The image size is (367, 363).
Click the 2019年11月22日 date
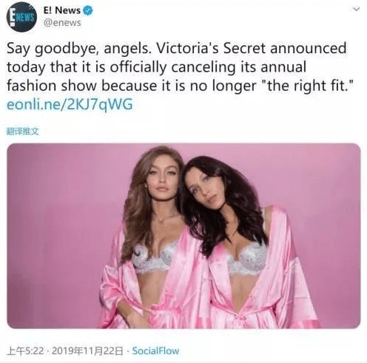[87, 351]
